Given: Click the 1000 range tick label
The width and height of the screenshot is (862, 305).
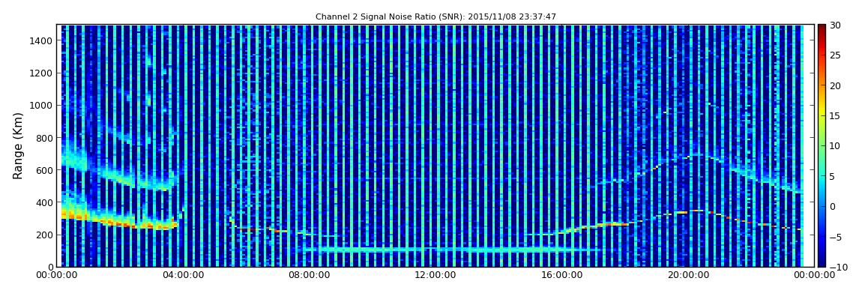Looking at the screenshot, I should pos(42,106).
